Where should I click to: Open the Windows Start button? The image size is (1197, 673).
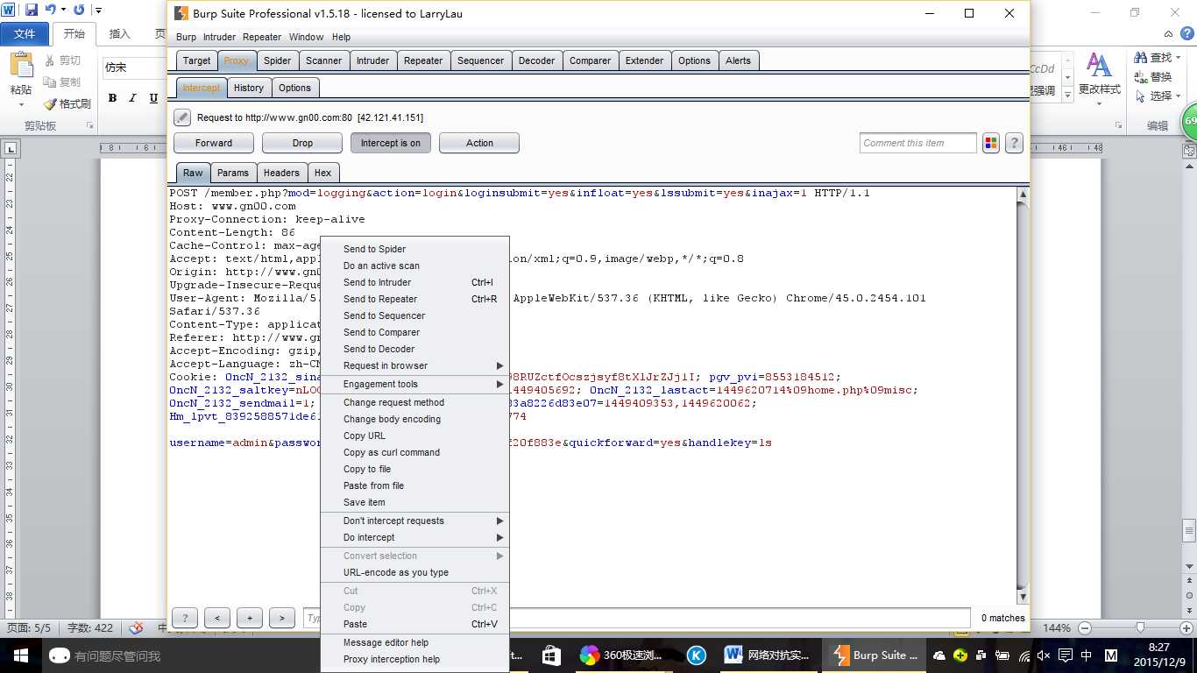tap(21, 655)
